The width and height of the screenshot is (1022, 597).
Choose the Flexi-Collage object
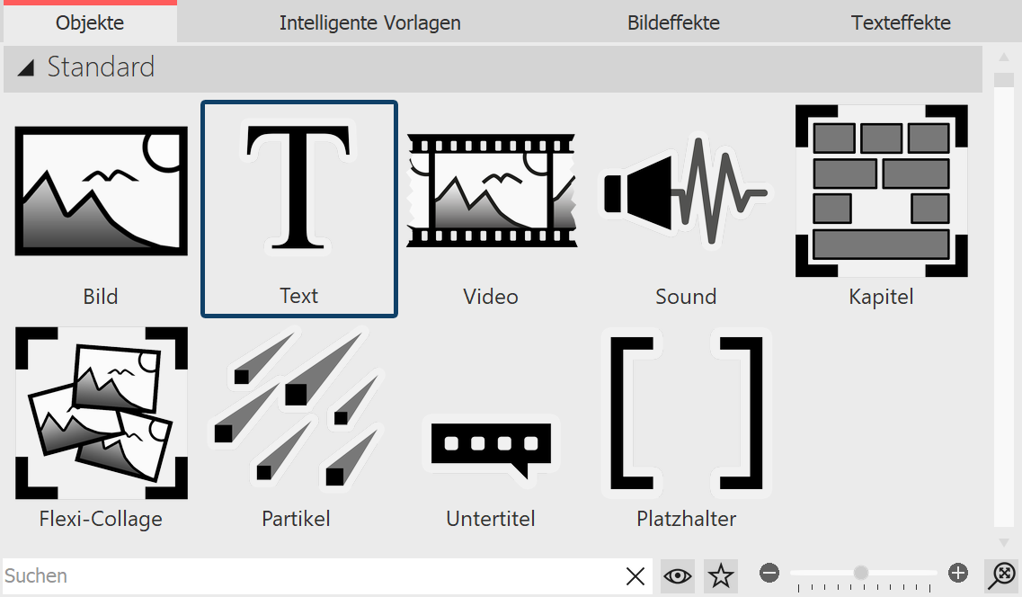point(101,414)
